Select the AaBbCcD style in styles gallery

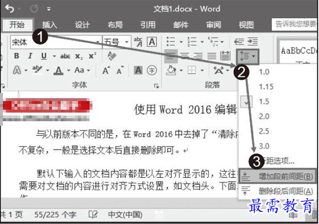pyautogui.click(x=298, y=51)
